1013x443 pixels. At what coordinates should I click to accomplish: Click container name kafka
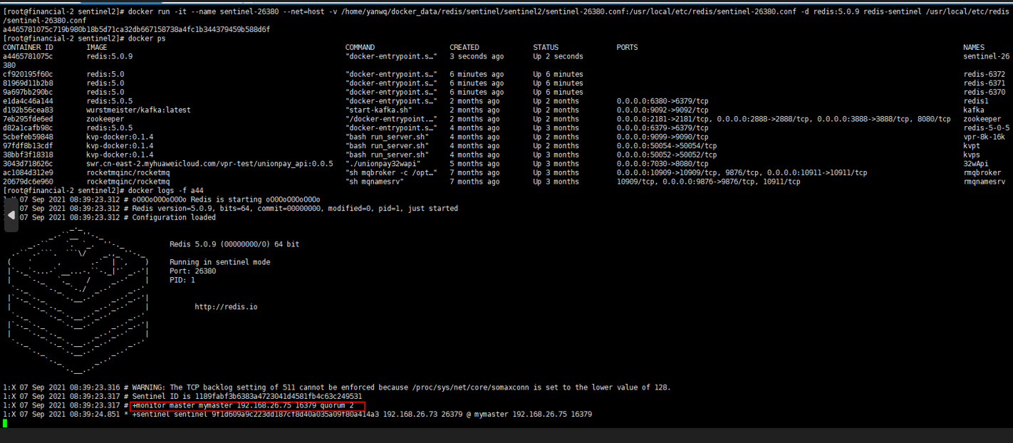974,110
